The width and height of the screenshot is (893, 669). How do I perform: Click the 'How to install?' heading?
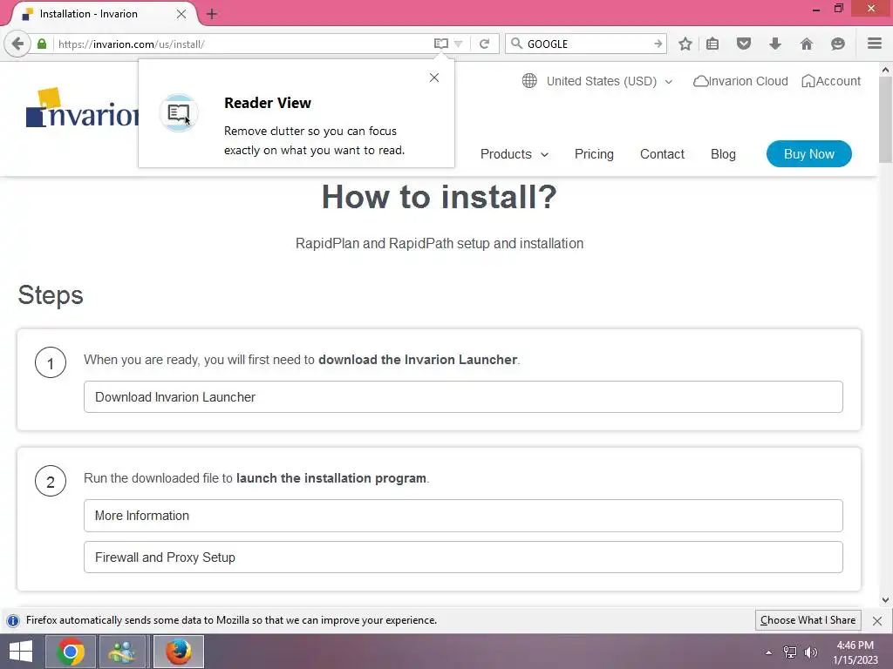click(x=440, y=197)
